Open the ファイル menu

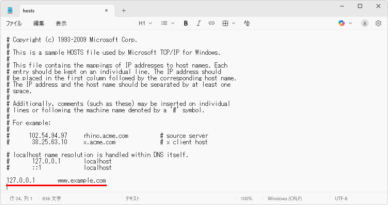(x=14, y=23)
